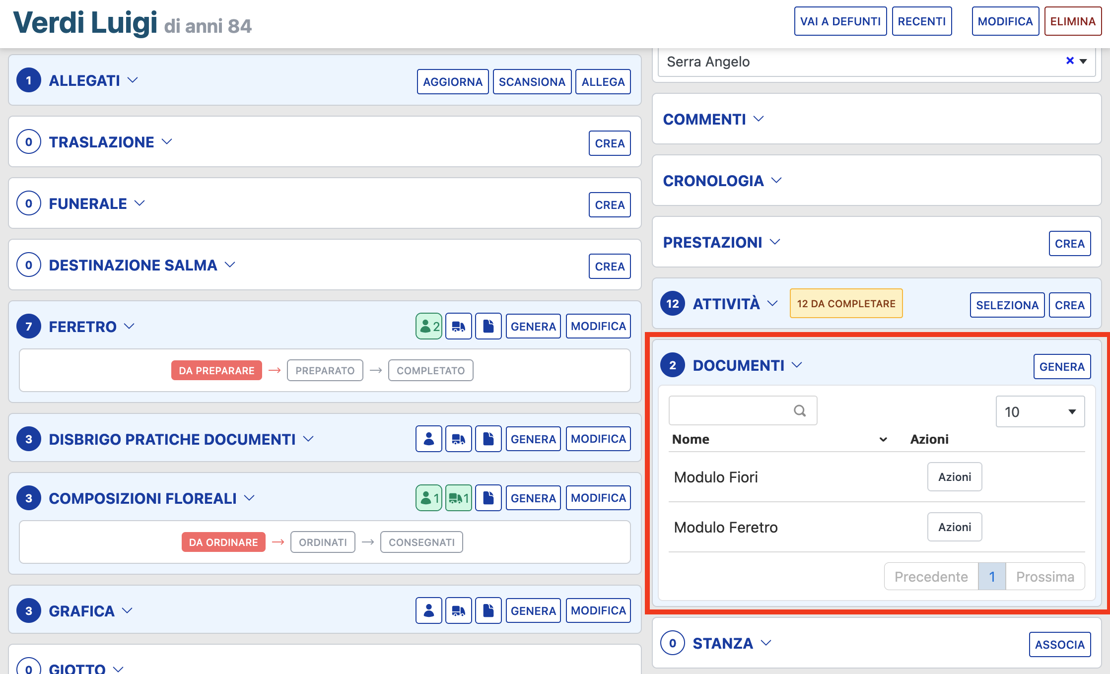This screenshot has height=674, width=1110.
Task: Open Azioni menu for Modulo Fiori
Action: (954, 477)
